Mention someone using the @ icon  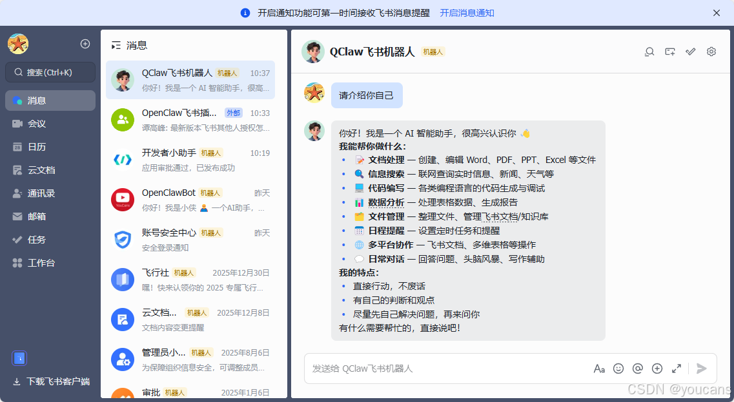(638, 368)
